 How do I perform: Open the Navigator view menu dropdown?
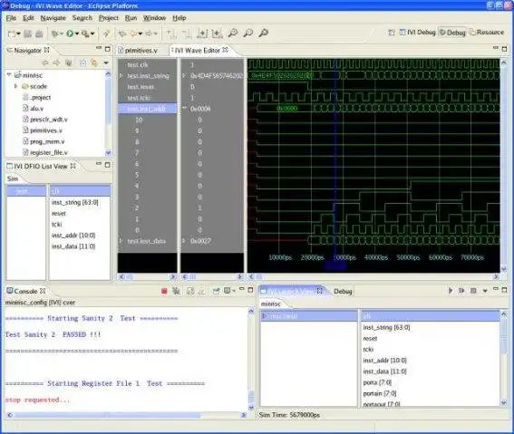106,63
